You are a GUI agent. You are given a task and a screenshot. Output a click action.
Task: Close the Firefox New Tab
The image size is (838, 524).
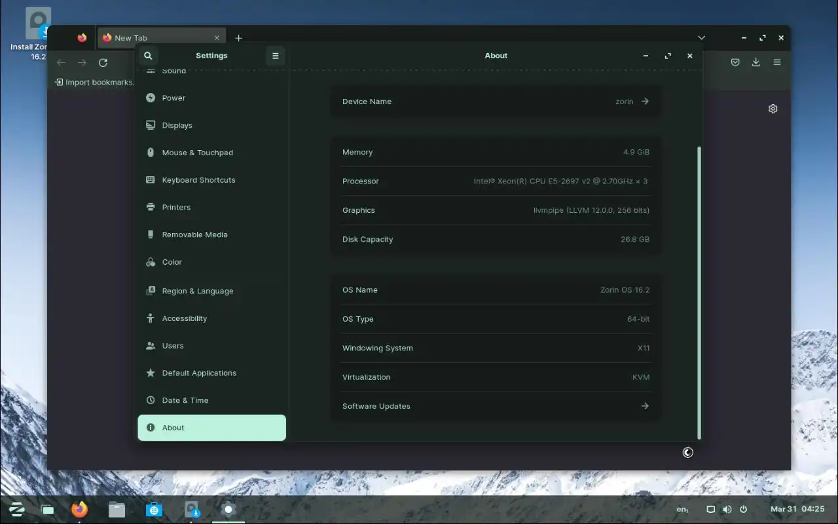217,38
